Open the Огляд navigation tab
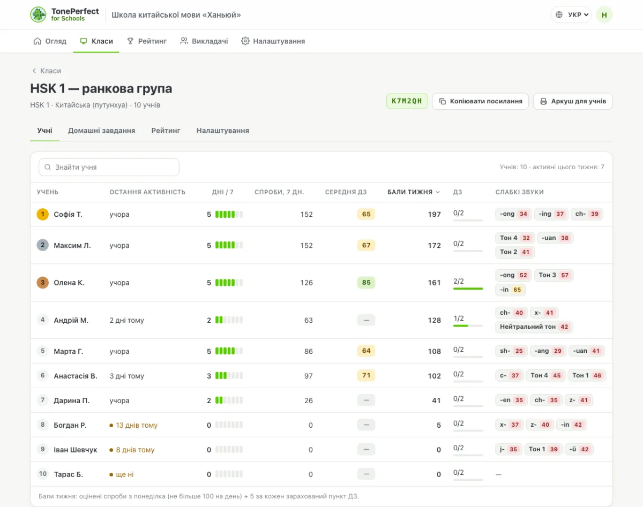 pos(50,41)
